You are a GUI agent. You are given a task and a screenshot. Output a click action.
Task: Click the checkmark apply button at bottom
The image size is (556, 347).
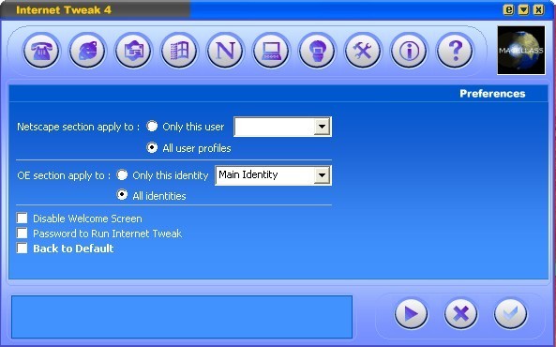tap(510, 313)
